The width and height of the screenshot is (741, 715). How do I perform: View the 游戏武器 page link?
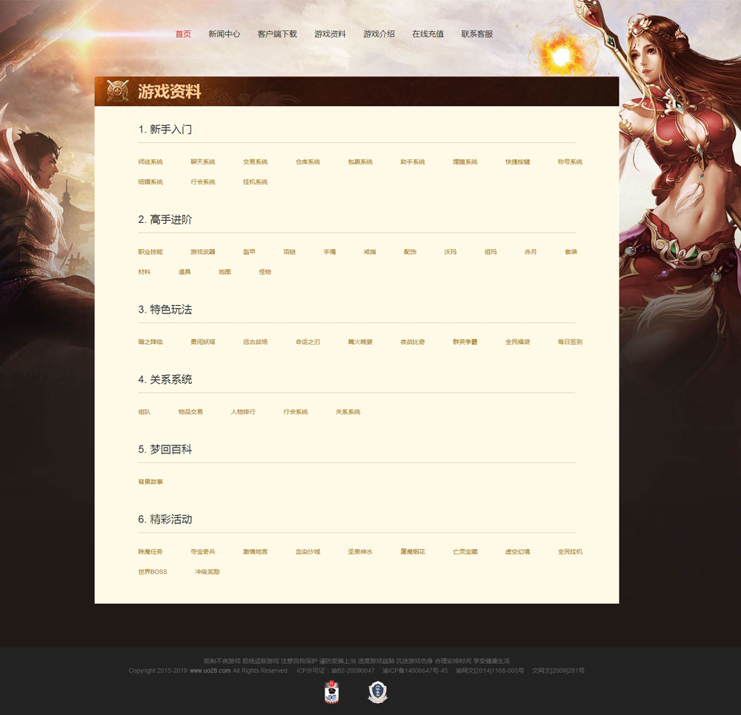(x=203, y=252)
